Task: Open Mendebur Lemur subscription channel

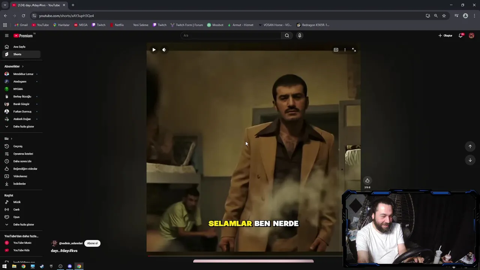Action: point(21,74)
